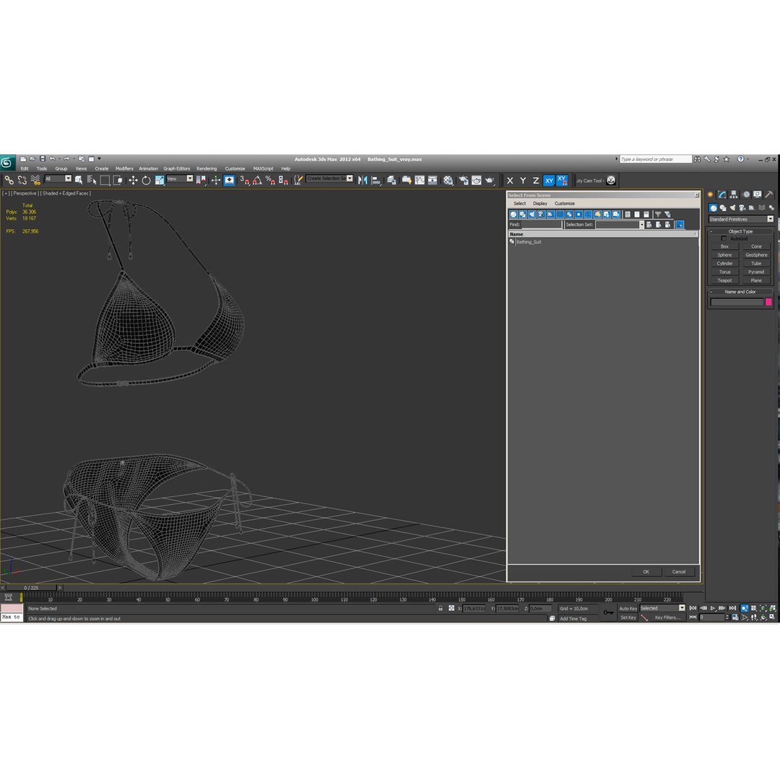This screenshot has height=780, width=780.
Task: Click Cancel in Select From Scene dialog
Action: click(x=679, y=571)
